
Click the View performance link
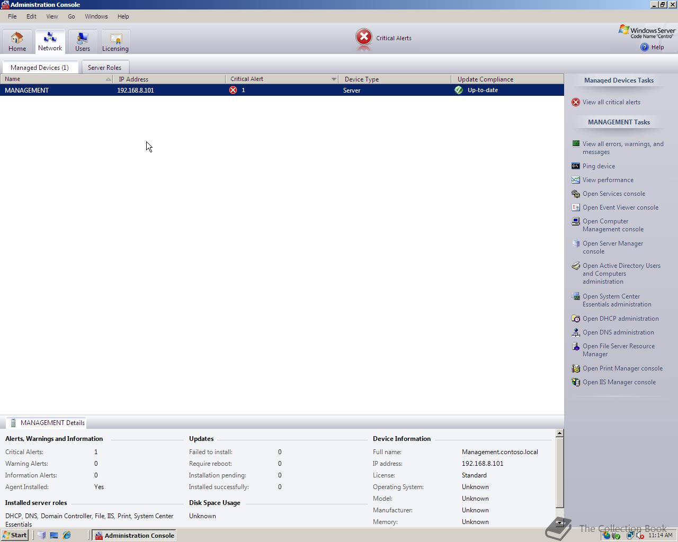(x=608, y=180)
